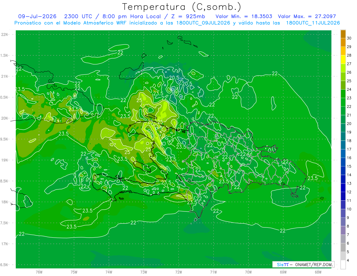The height and width of the screenshot is (276, 357).
Task: Click the '22N' latitude axis label
Action: (x=5, y=35)
